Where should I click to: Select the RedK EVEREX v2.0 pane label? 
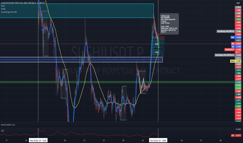pyautogui.click(x=8, y=125)
